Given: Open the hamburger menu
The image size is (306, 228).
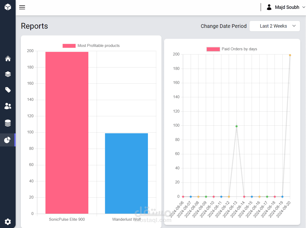Looking at the screenshot, I should [x=22, y=7].
